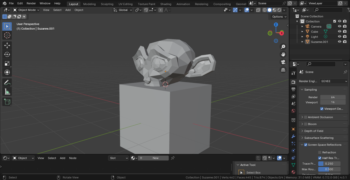Enable the Ambient Occlusion checkbox
Screen dimensions: 350x180
point(306,117)
